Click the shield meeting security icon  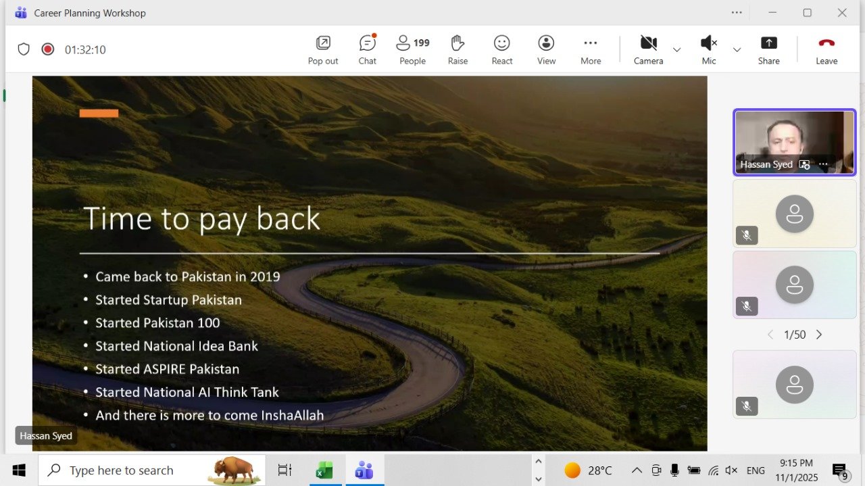(24, 49)
